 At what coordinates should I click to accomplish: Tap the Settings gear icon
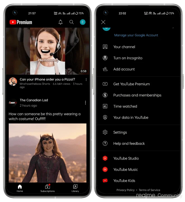(105, 132)
